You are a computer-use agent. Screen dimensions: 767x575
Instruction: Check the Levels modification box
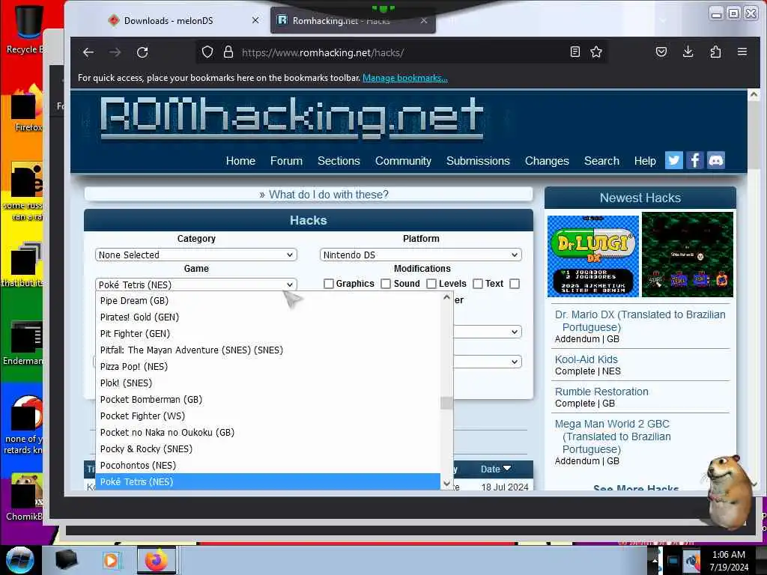431,284
